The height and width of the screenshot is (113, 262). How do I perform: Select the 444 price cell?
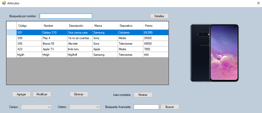point(156,54)
